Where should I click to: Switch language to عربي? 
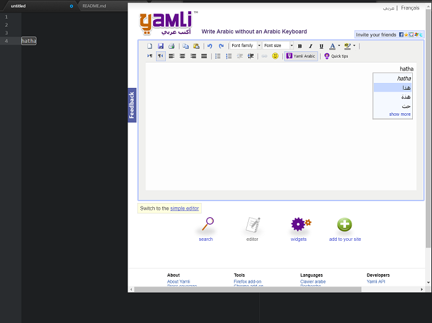tap(389, 8)
